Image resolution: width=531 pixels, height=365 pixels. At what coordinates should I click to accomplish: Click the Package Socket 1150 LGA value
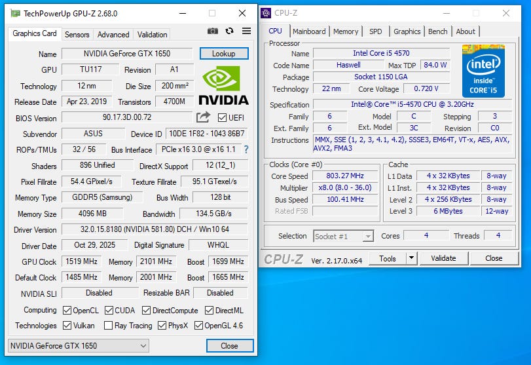coord(381,77)
